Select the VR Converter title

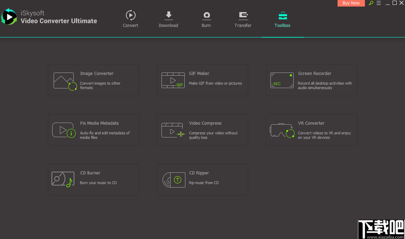click(311, 123)
